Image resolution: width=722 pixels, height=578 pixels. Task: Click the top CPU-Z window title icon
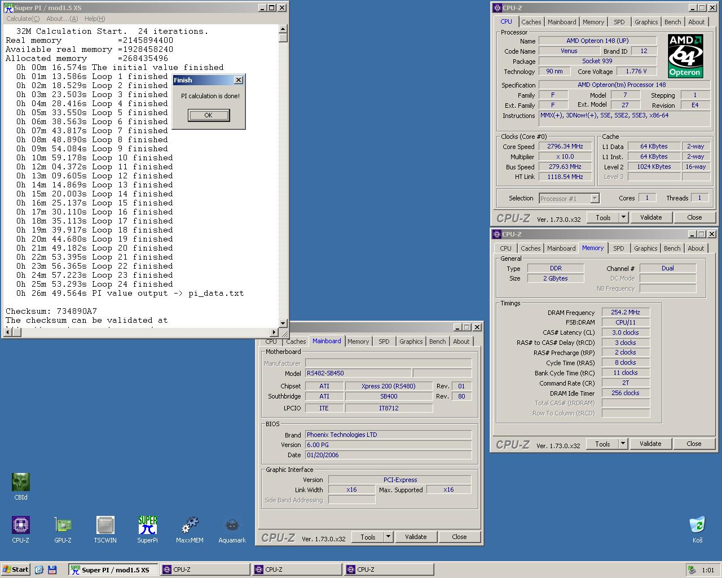[x=497, y=7]
